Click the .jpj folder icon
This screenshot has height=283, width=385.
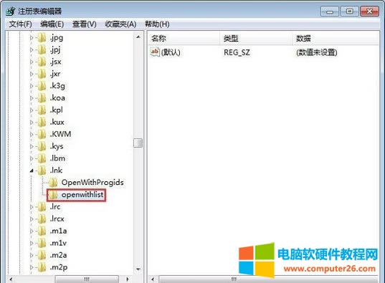(42, 50)
